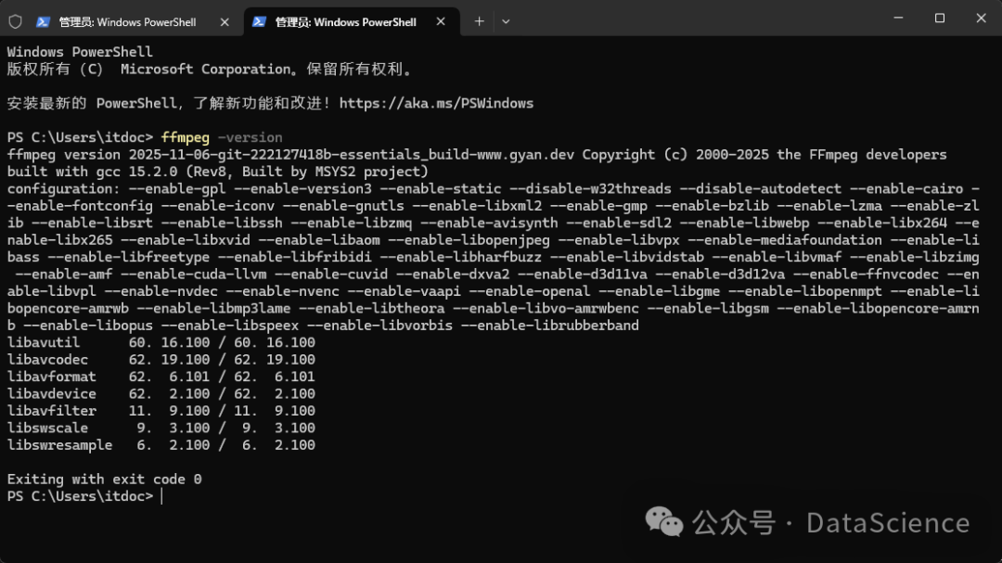Close the second active PowerShell tab

click(441, 21)
